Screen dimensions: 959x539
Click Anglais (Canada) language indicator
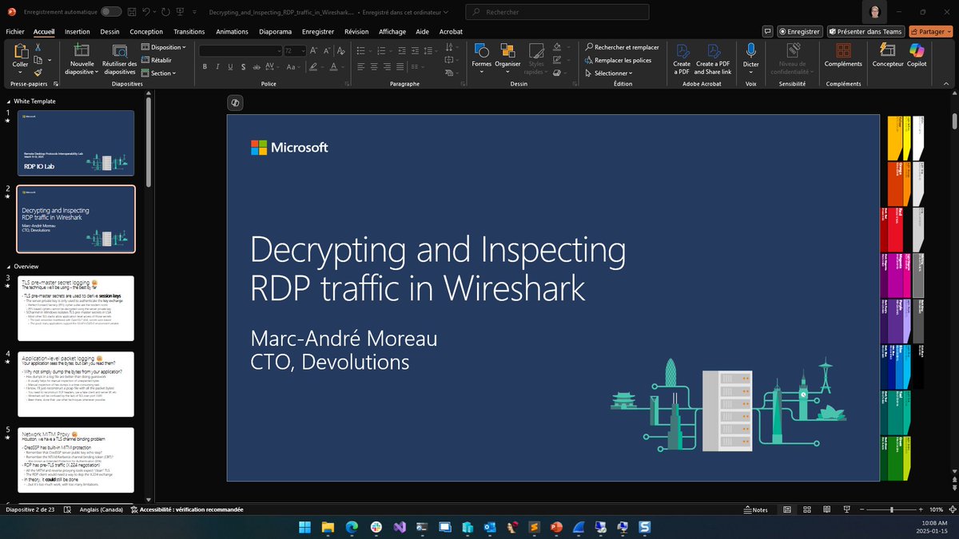[x=101, y=509]
